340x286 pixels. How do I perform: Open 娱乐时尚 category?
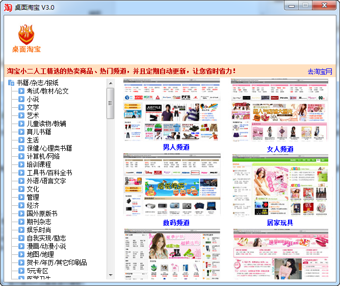click(x=39, y=230)
